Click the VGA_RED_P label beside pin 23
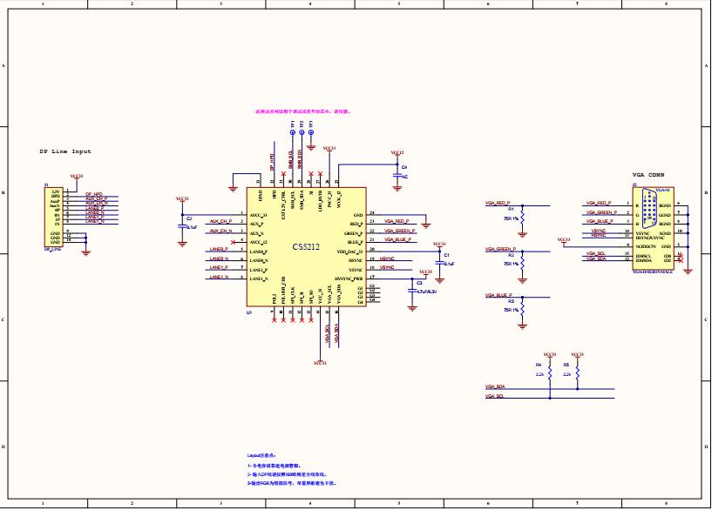This screenshot has width=712, height=510. [397, 221]
